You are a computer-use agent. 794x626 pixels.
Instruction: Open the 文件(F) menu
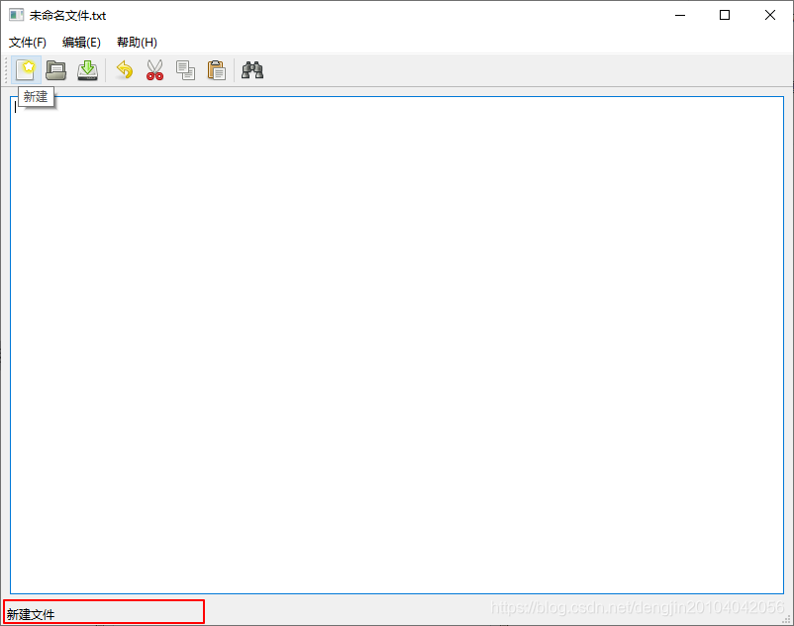28,42
